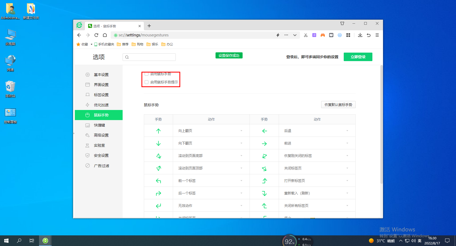This screenshot has height=246, width=456.
Task: Expand the 收藏 dropdown arrow
Action: (x=92, y=44)
